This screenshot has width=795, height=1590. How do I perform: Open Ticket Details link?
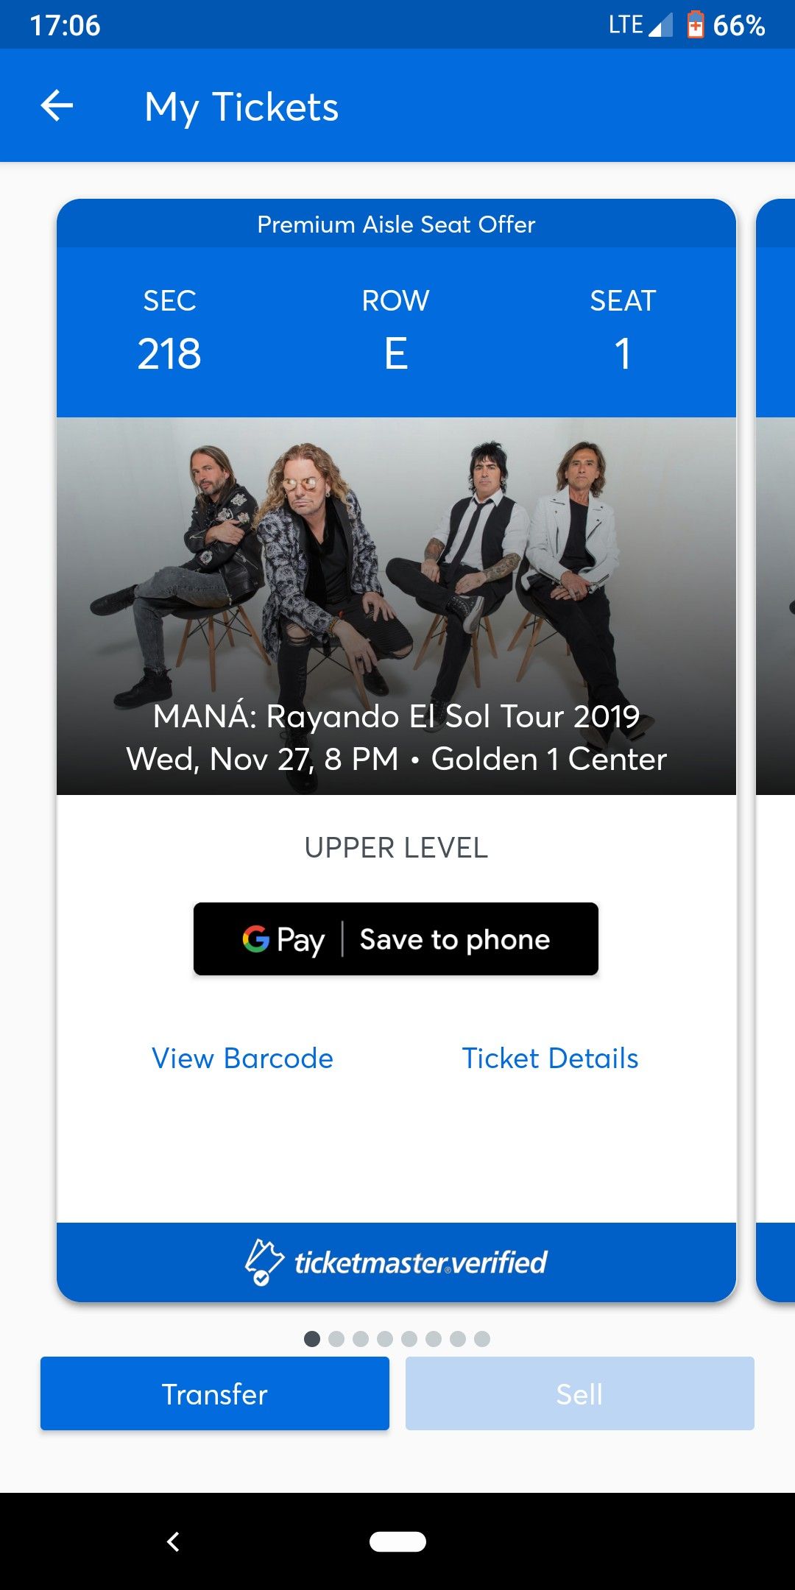pos(550,1059)
